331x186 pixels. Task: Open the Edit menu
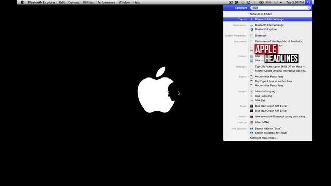[62, 2]
